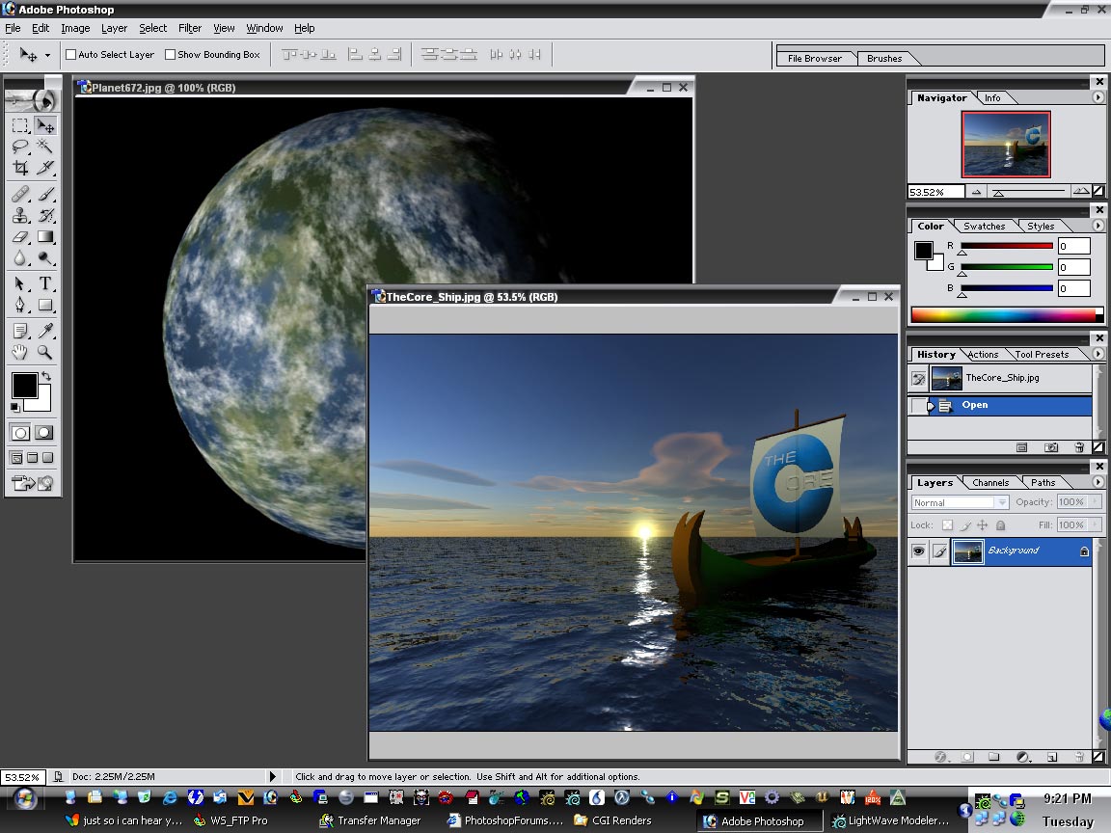Open the Normal blend mode dropdown

960,502
